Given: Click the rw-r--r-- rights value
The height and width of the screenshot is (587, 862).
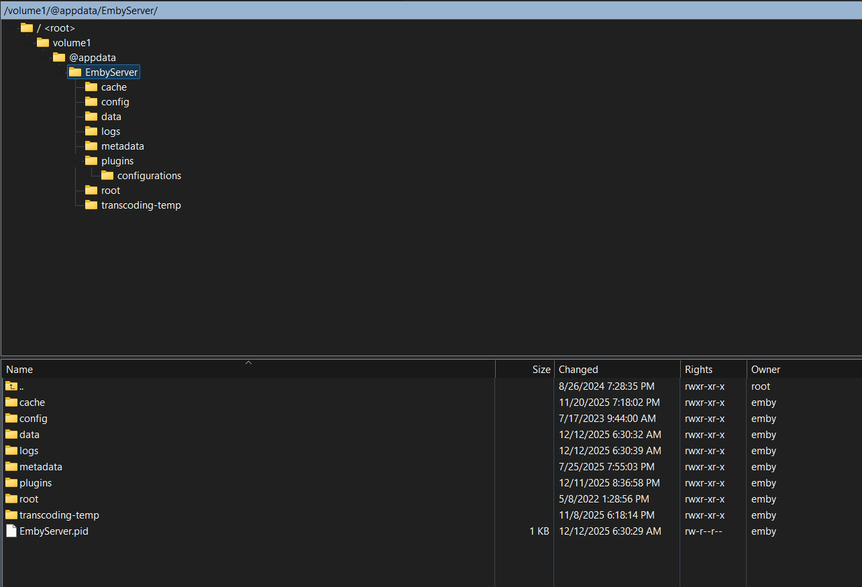Looking at the screenshot, I should 703,531.
